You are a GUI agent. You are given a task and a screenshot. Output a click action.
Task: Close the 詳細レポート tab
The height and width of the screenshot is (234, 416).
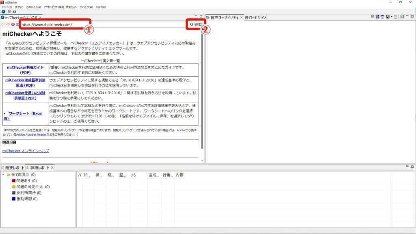52,168
